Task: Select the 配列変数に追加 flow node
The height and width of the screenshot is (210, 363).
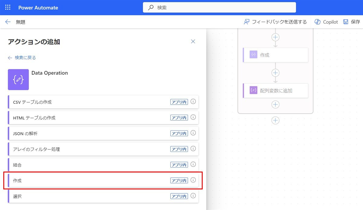Action: (x=276, y=90)
